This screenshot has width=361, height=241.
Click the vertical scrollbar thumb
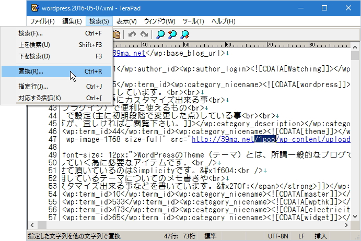click(355, 55)
